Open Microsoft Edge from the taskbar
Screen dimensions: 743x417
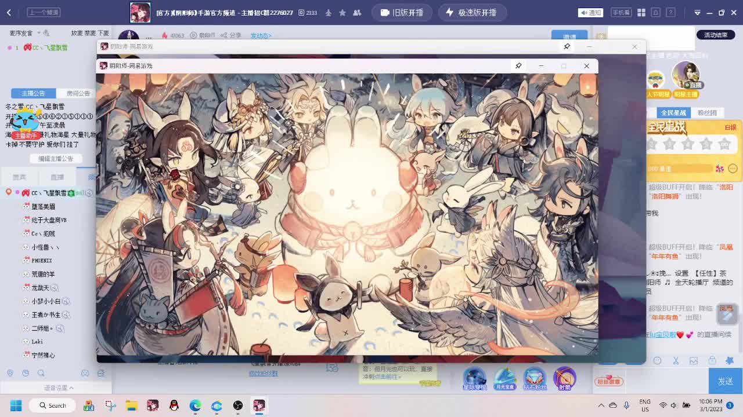tap(195, 405)
